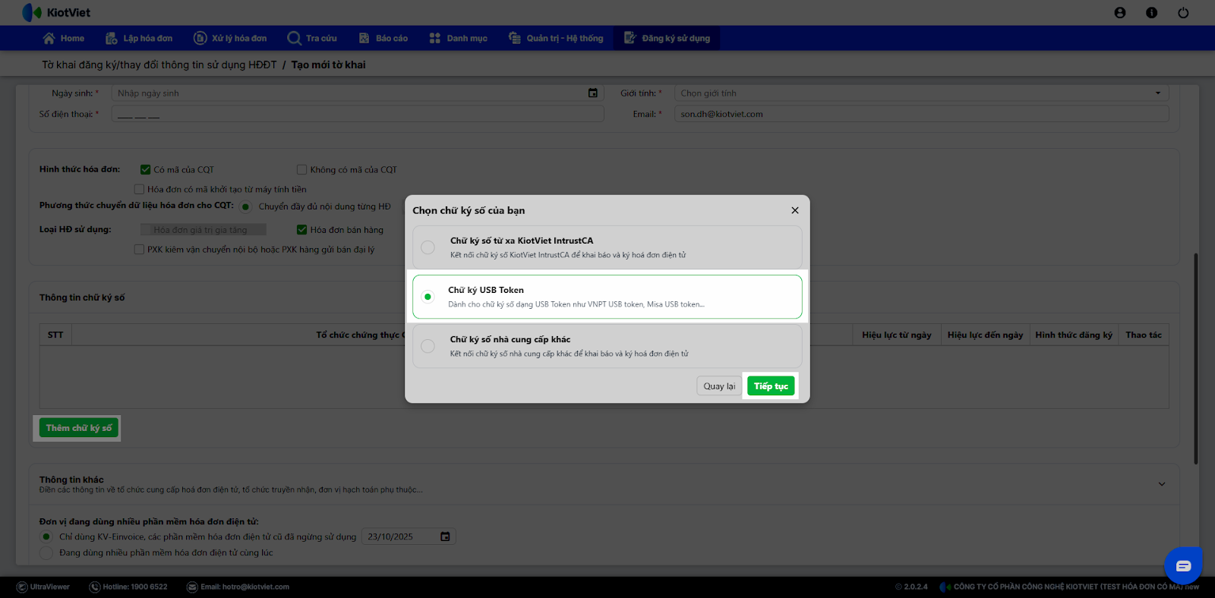Image resolution: width=1215 pixels, height=598 pixels.
Task: Open the user account icon
Action: 1120,13
